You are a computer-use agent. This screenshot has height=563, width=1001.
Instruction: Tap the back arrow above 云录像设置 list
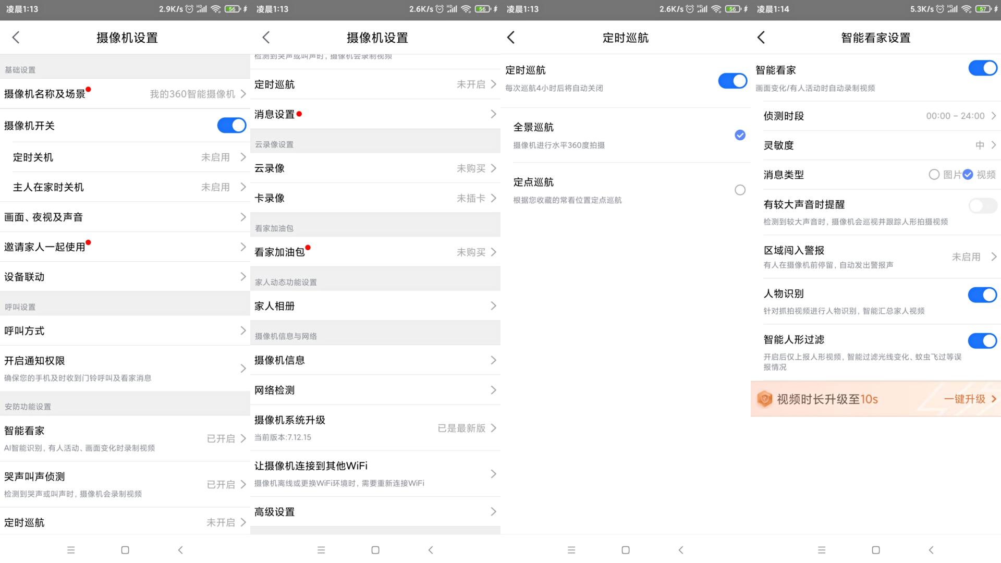266,37
